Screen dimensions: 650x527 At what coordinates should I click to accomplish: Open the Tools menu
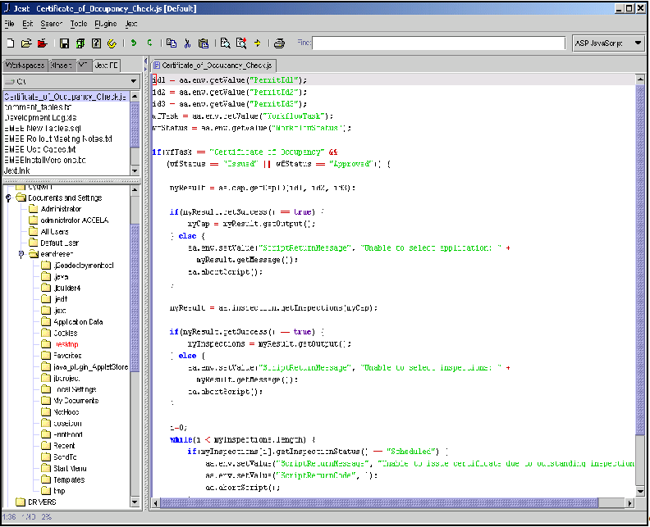[79, 24]
